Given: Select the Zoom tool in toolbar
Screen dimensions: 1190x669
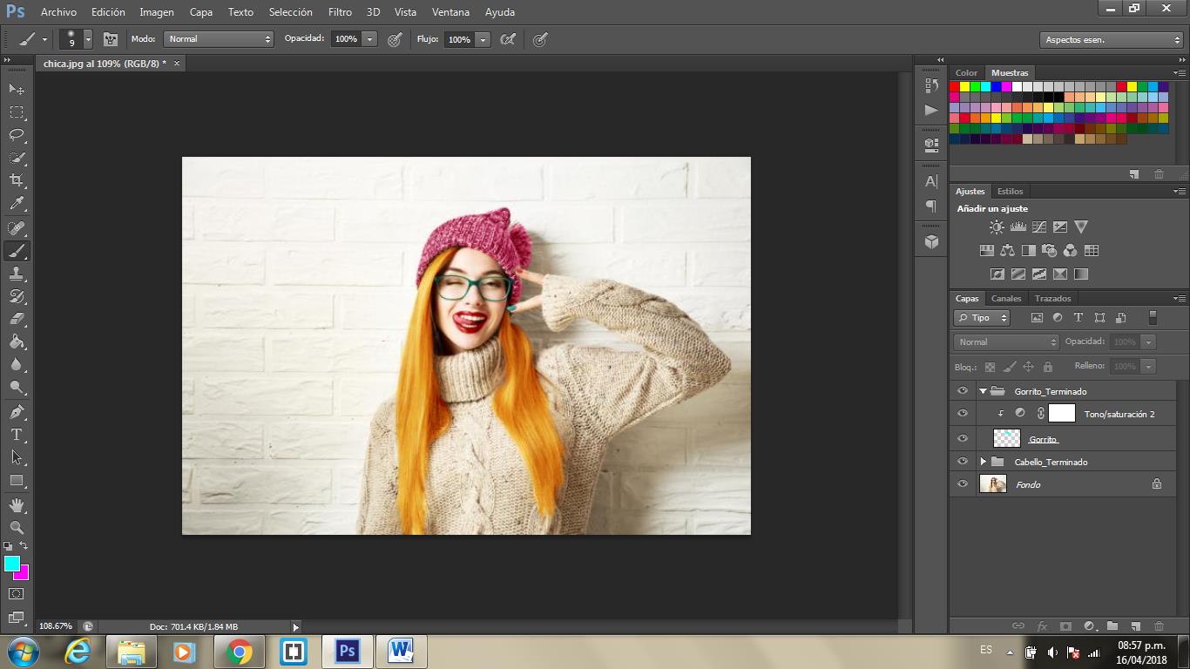Looking at the screenshot, I should click(x=17, y=528).
